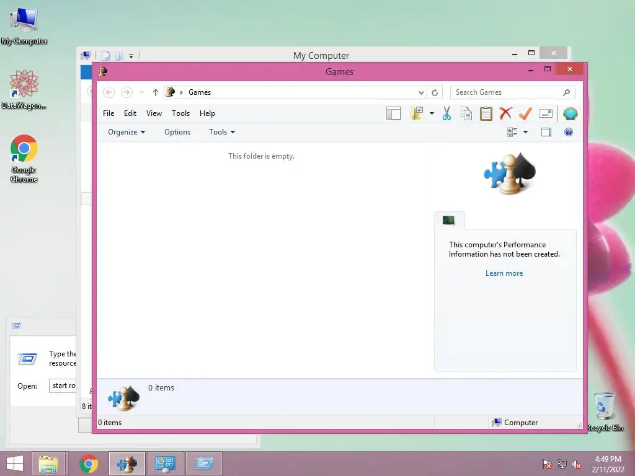Expand the address bar history dropdown
Screen dimensions: 635x476
point(421,93)
